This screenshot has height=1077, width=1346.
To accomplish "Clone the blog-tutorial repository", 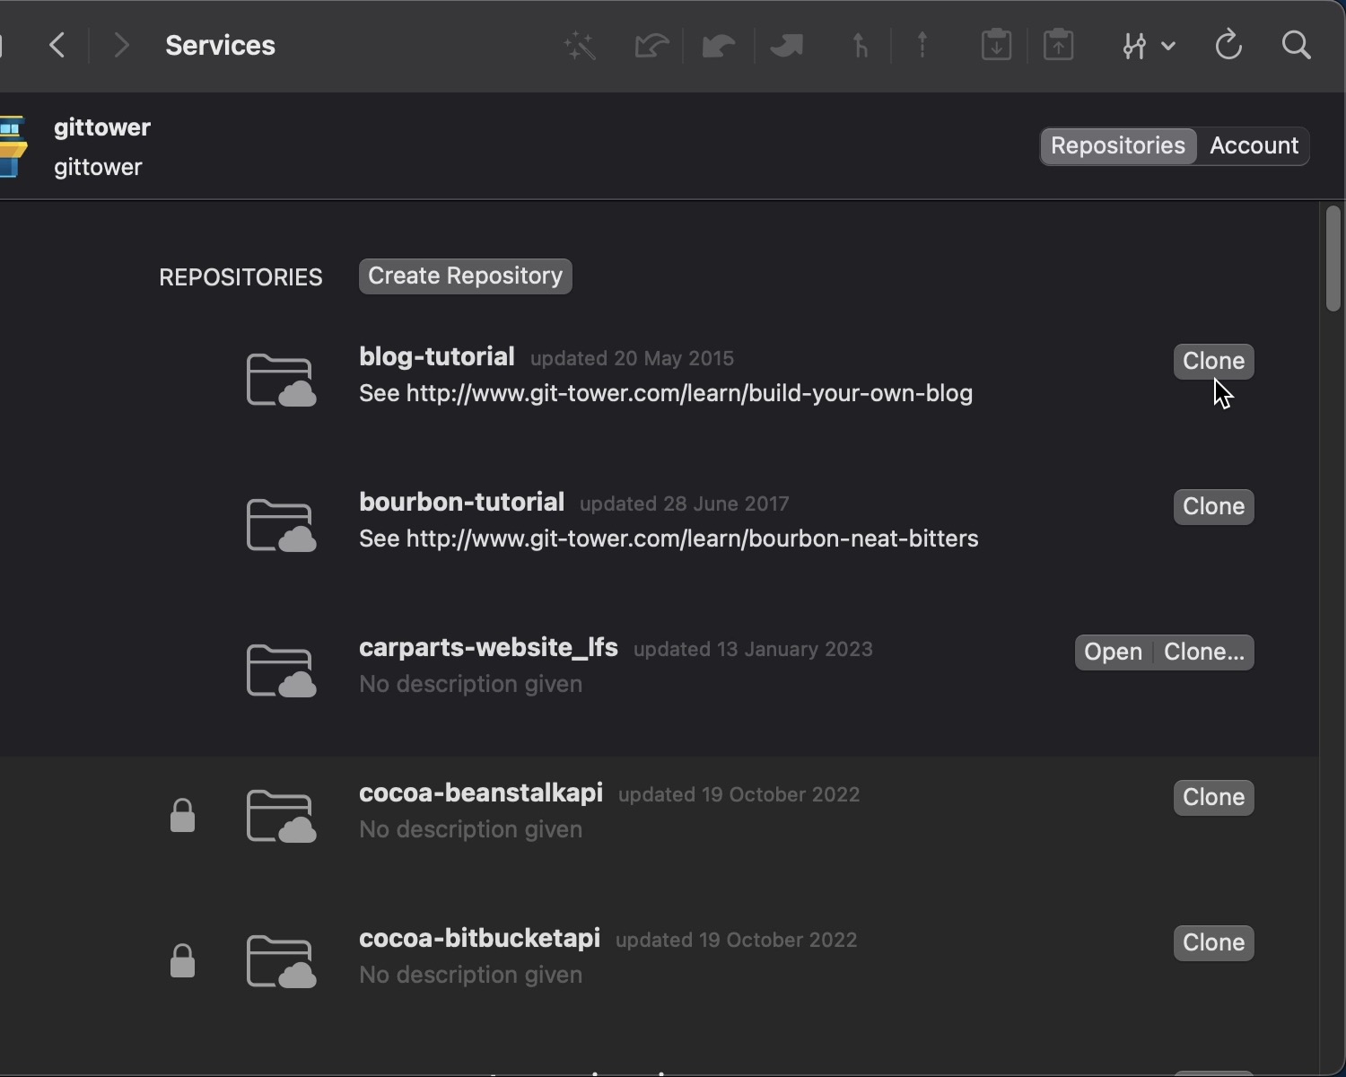I will click(1213, 361).
